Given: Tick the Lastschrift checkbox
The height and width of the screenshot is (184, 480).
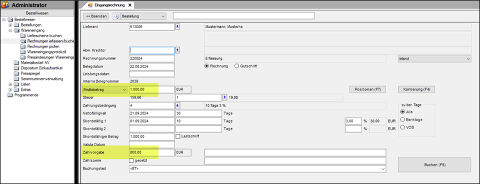Looking at the screenshot, I should pos(178,136).
